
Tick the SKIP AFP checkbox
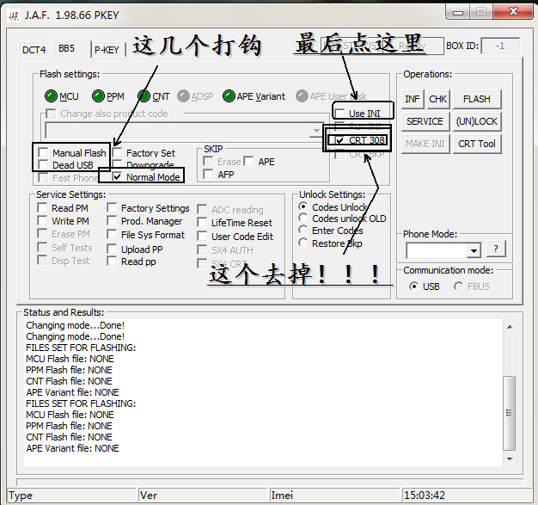[x=208, y=174]
